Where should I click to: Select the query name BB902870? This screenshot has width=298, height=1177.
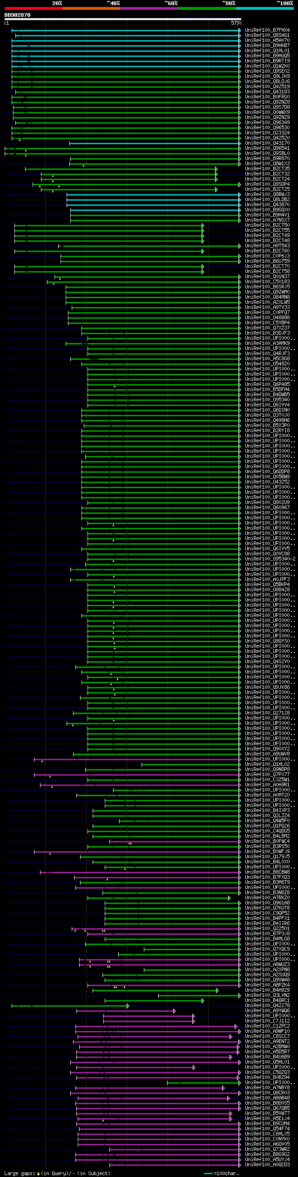point(18,15)
